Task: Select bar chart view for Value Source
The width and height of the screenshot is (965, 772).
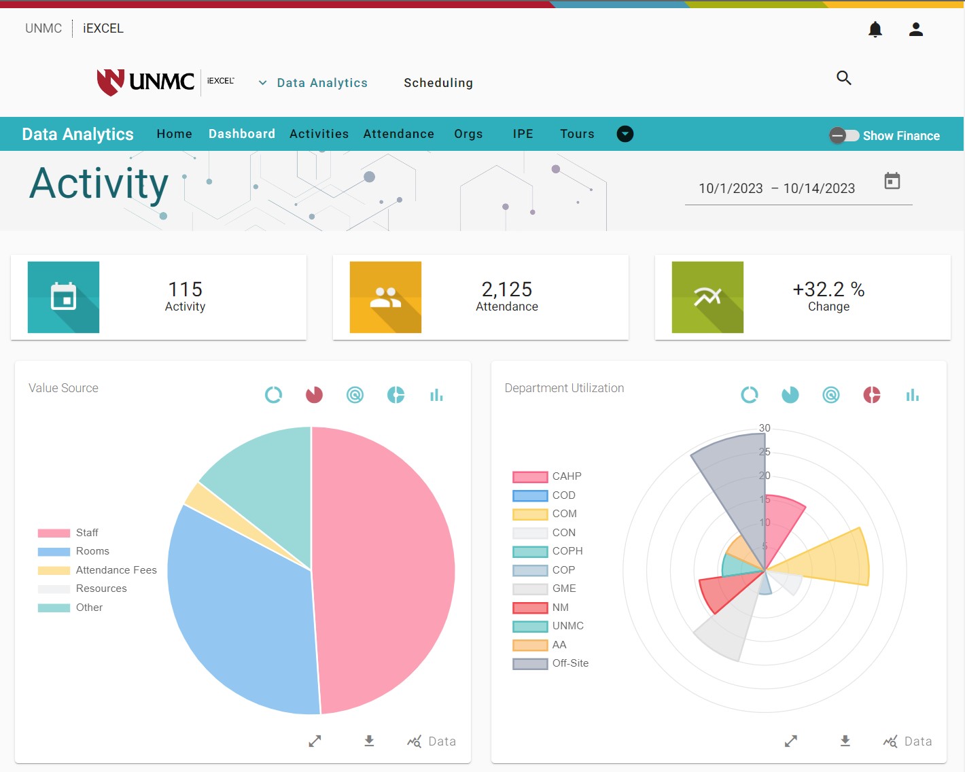Action: 436,395
